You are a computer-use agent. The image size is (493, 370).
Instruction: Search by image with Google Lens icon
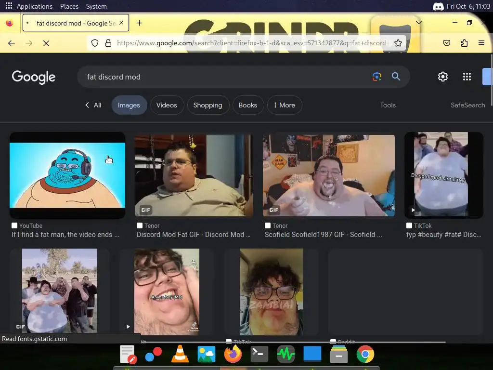[x=376, y=77]
